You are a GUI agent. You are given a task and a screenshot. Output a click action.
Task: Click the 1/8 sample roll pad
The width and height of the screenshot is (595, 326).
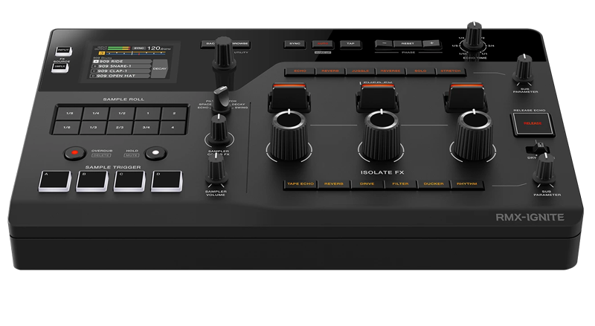[x=69, y=114]
